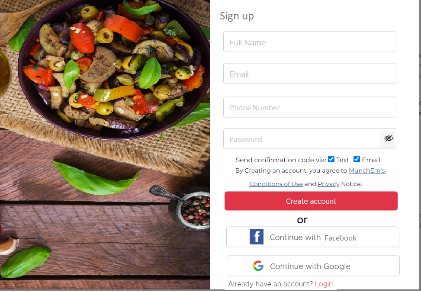Viewport: 421px width, 292px height.
Task: Click into Phone Number field
Action: (309, 107)
